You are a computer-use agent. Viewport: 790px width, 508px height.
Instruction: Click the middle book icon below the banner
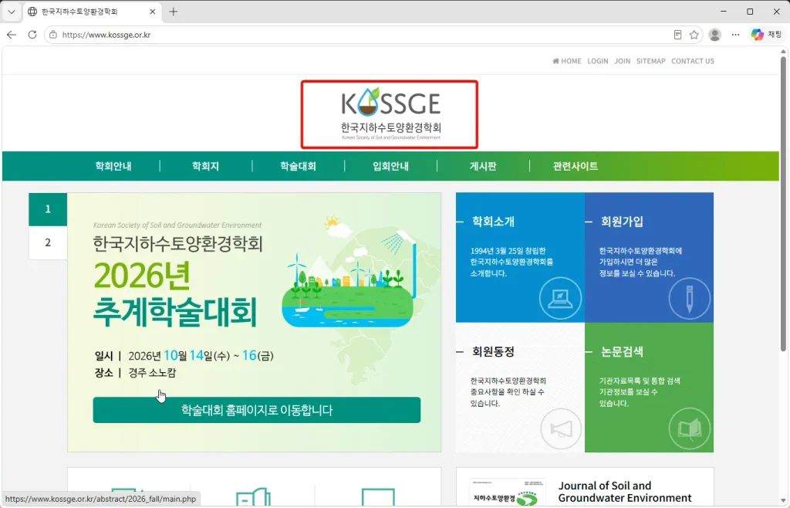point(253,497)
